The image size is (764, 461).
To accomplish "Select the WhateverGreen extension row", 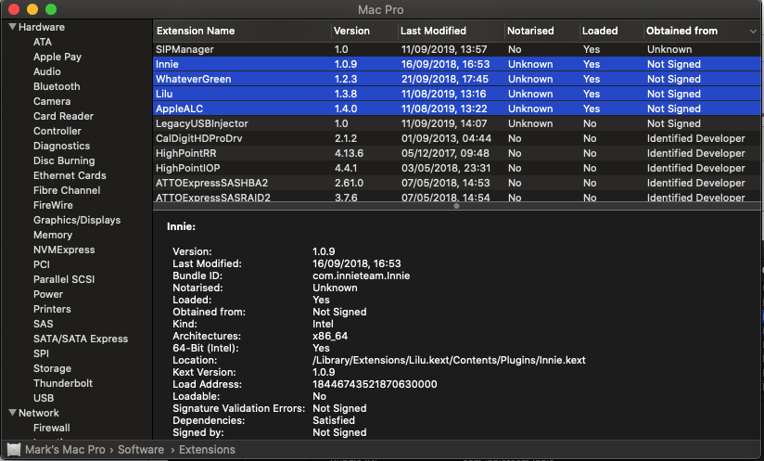I will [457, 79].
